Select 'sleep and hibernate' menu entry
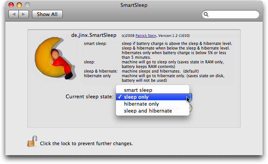This screenshot has width=268, height=164. [152, 111]
